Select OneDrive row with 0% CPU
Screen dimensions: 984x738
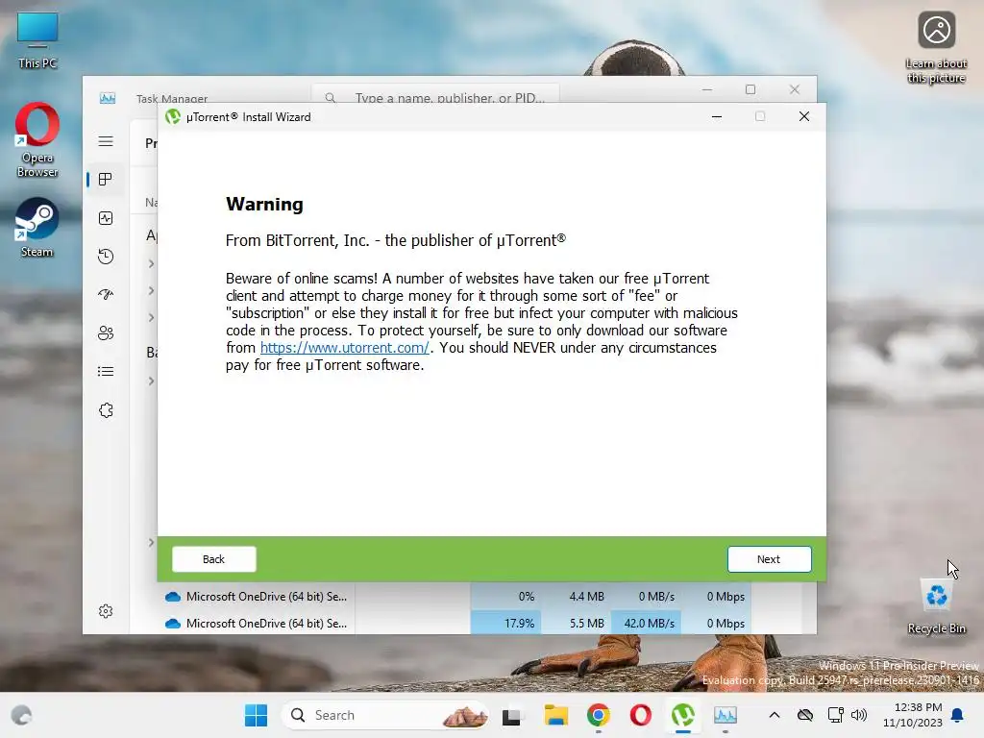point(458,596)
